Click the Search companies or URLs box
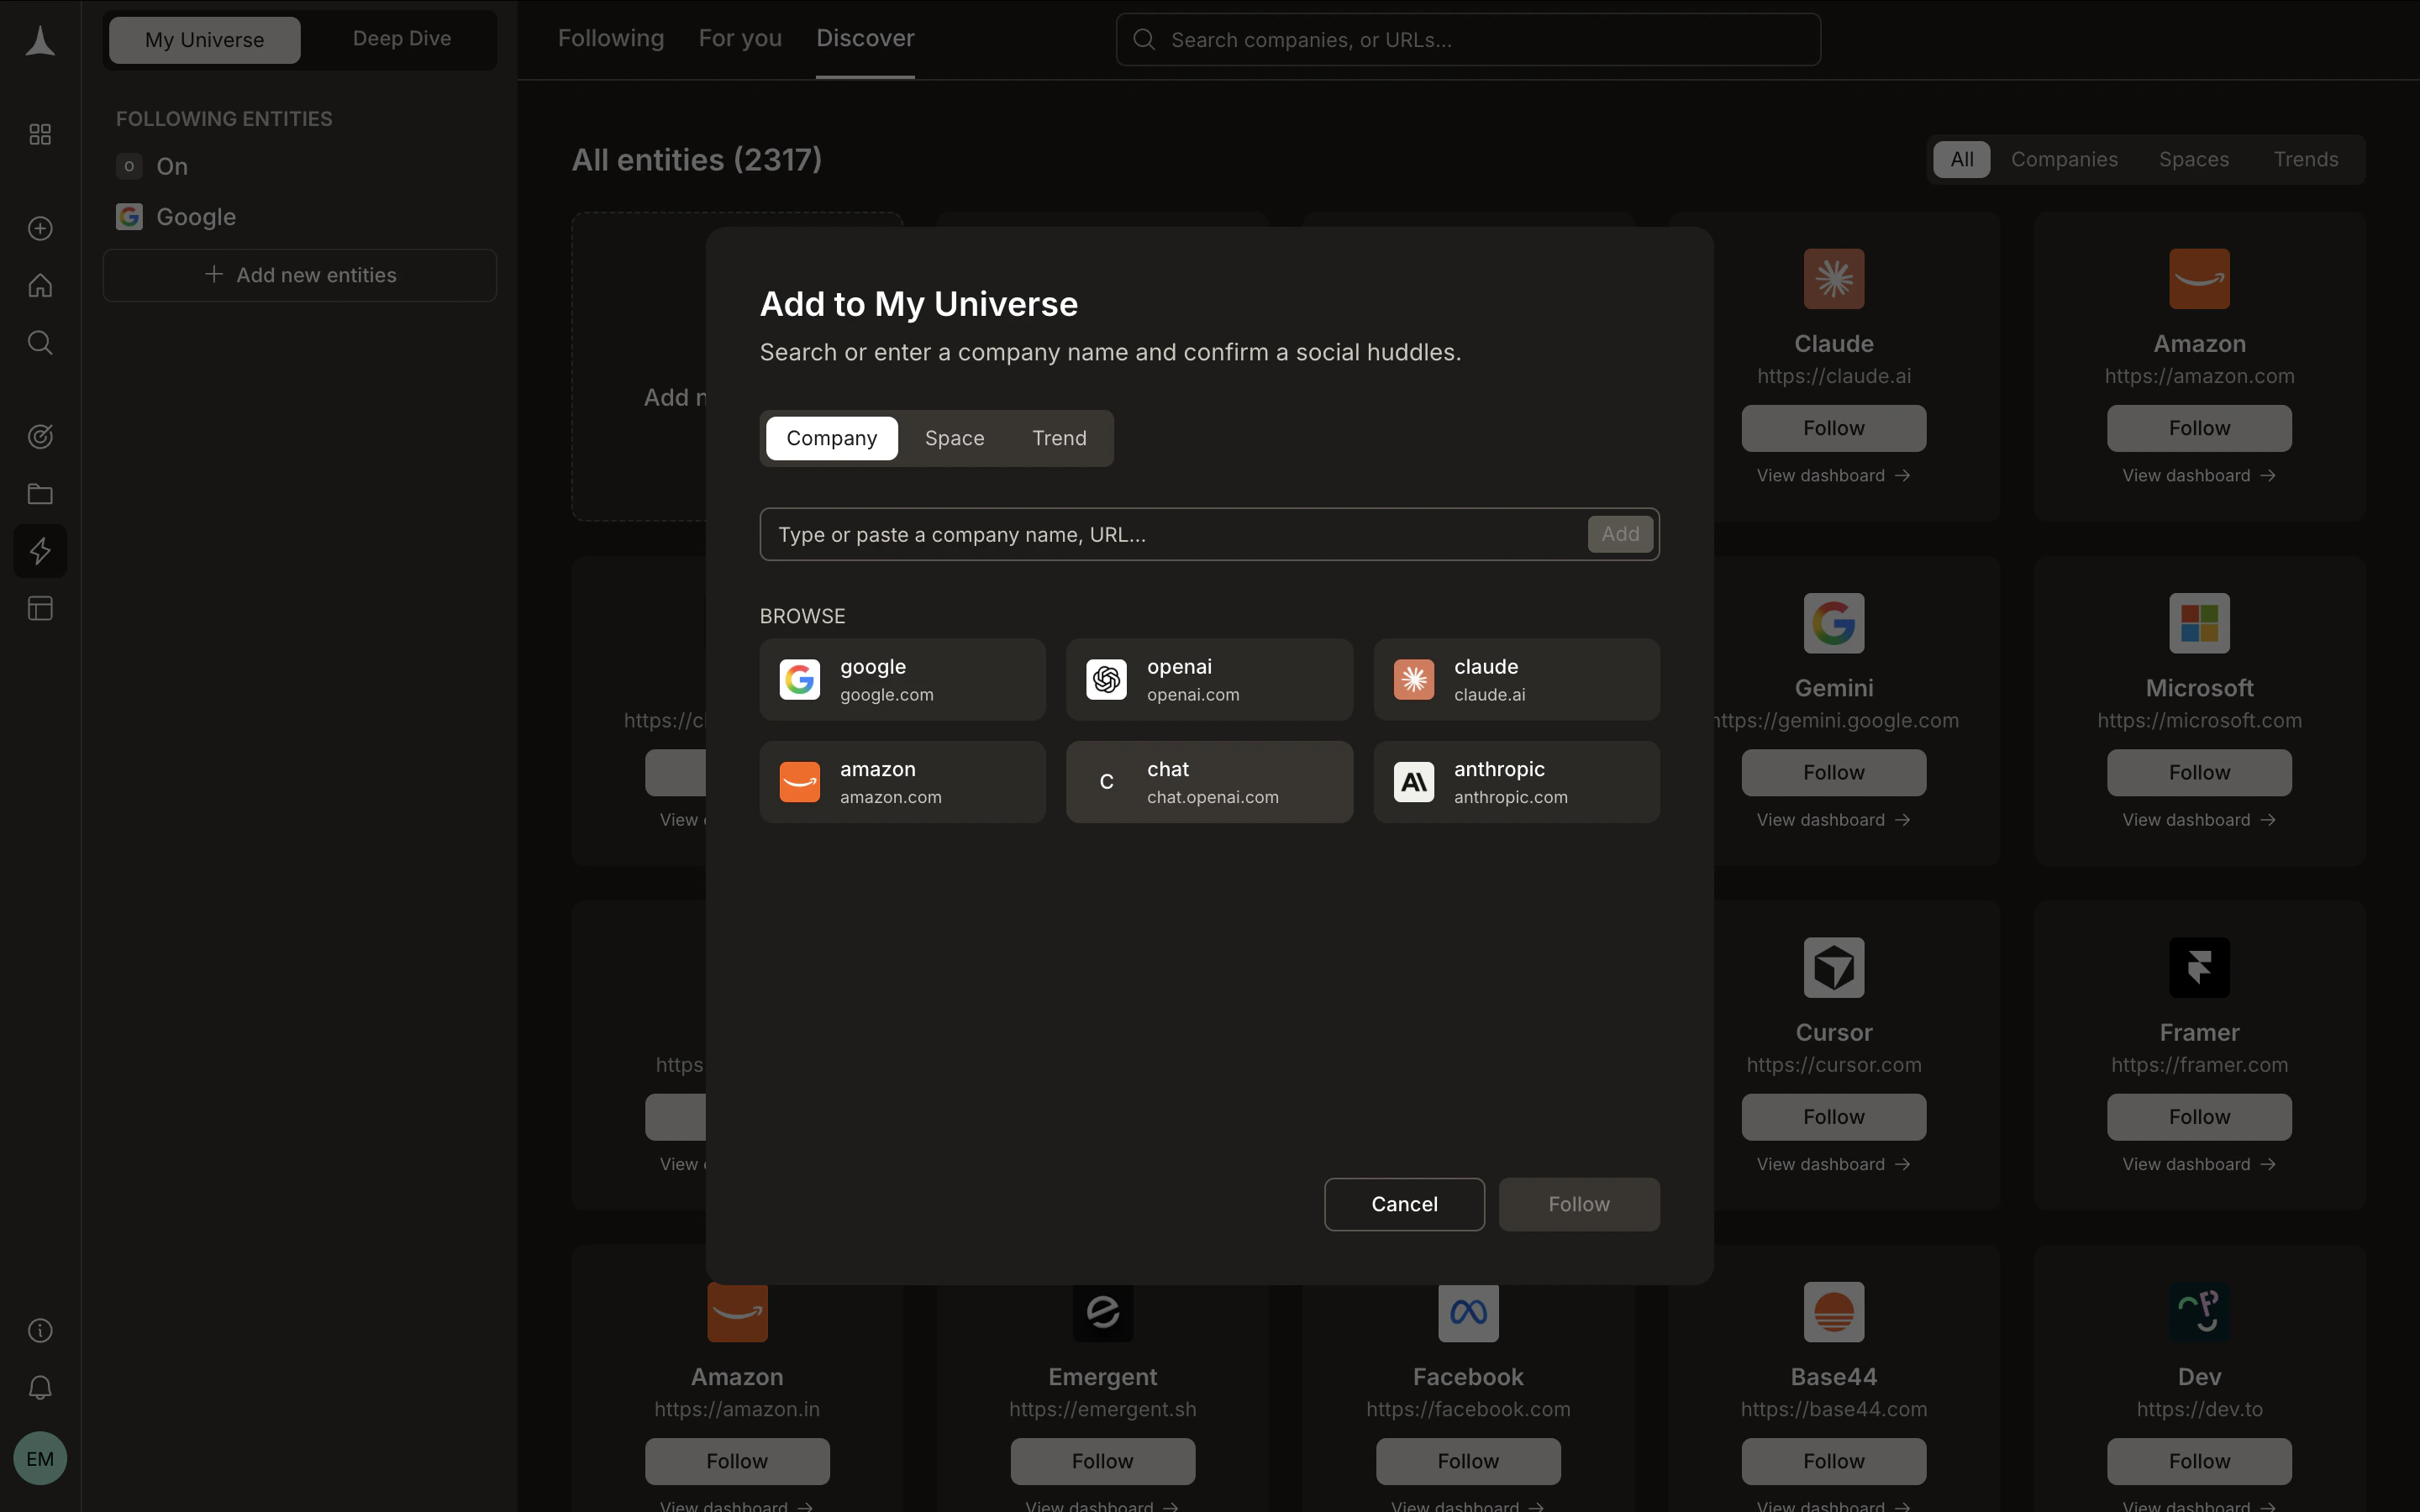 coord(1467,40)
